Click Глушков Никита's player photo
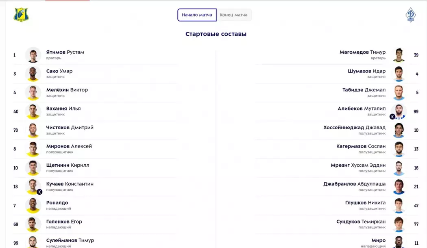The height and width of the screenshot is (248, 427). pyautogui.click(x=399, y=205)
